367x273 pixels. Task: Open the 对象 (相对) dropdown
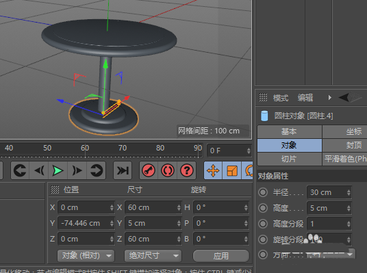pyautogui.click(x=86, y=256)
